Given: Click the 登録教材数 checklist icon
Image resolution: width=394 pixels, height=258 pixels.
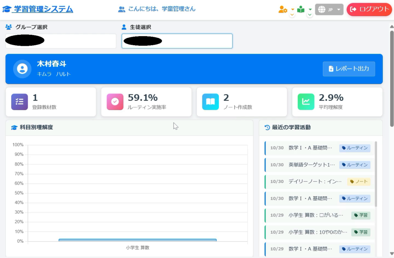Looking at the screenshot, I should pos(19,102).
